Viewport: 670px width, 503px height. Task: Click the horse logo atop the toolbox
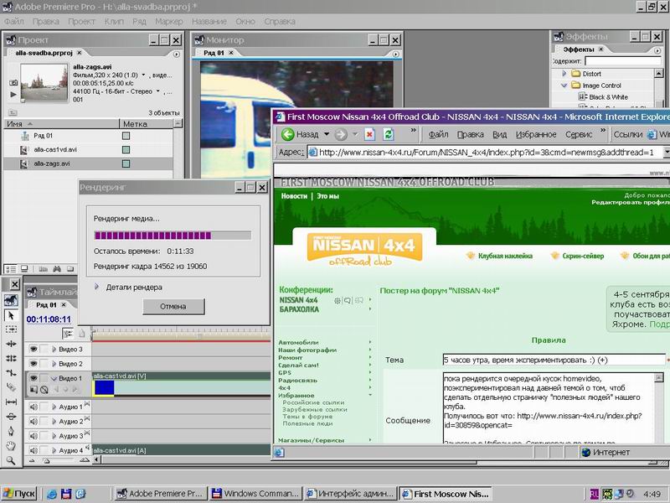click(11, 300)
